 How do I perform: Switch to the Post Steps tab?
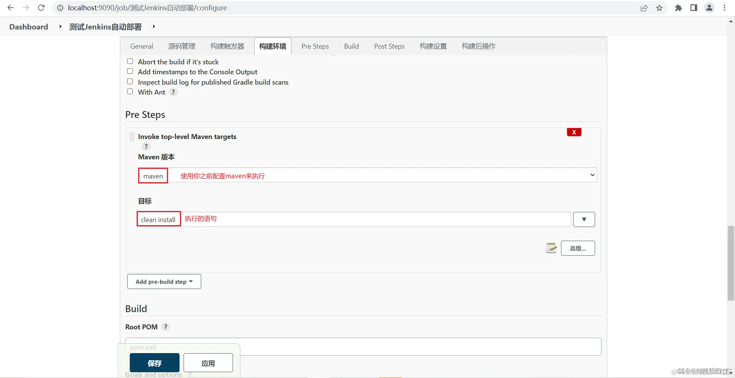(x=389, y=46)
